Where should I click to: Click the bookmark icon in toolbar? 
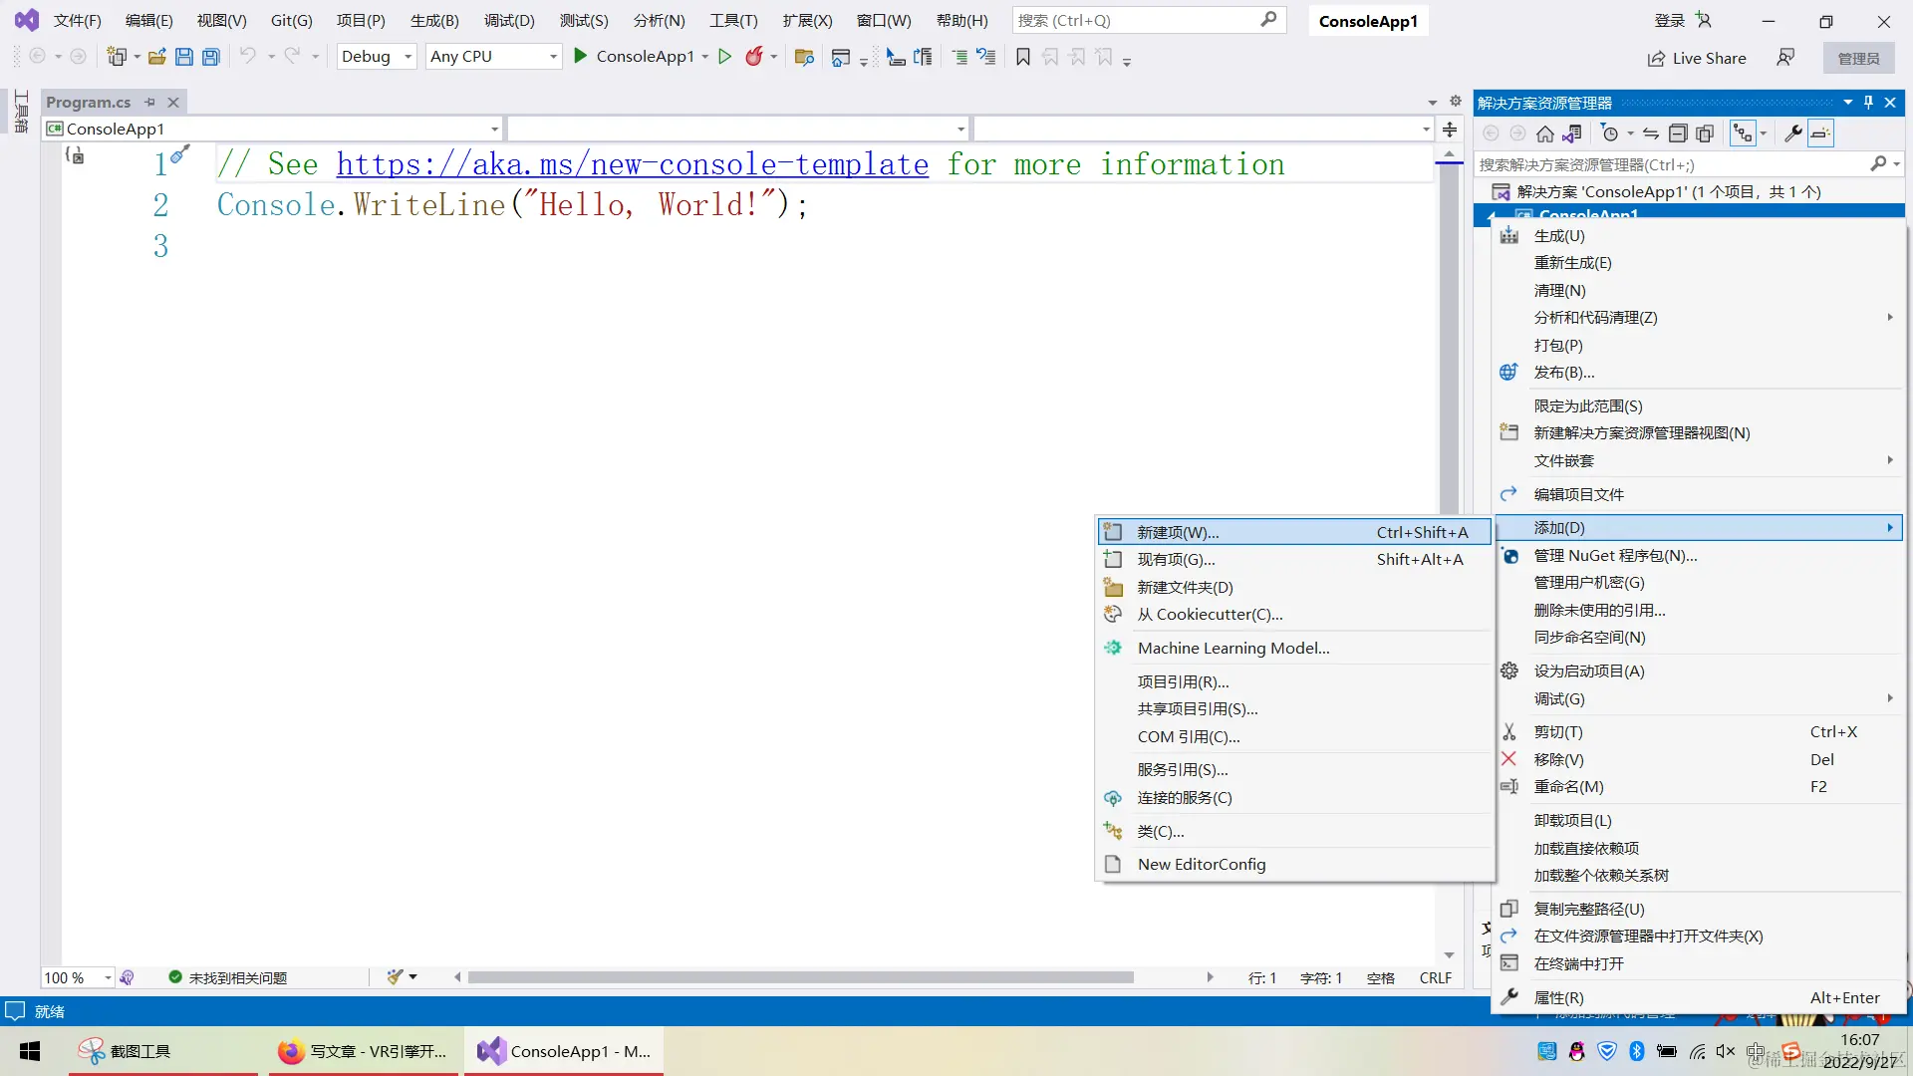(x=1022, y=57)
